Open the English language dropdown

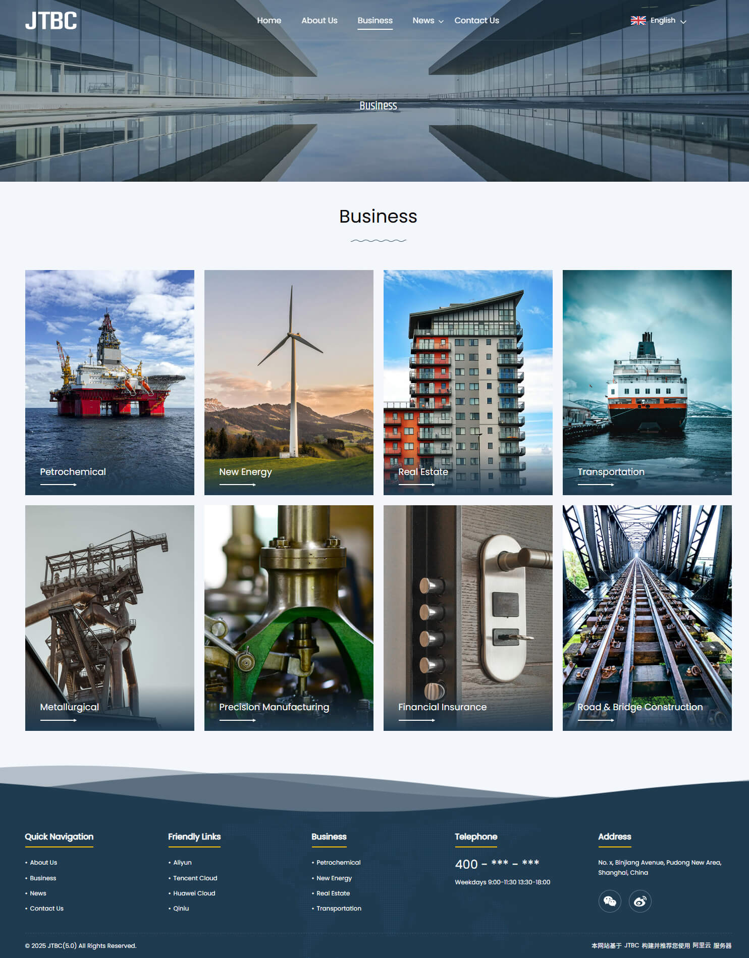pos(659,21)
